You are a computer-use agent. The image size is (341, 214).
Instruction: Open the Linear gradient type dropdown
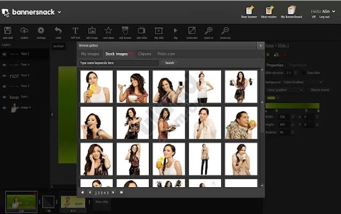coord(285,90)
